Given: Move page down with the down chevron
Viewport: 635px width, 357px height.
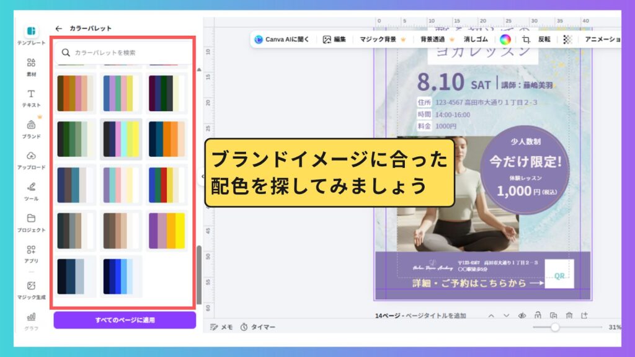Looking at the screenshot, I should (x=507, y=315).
